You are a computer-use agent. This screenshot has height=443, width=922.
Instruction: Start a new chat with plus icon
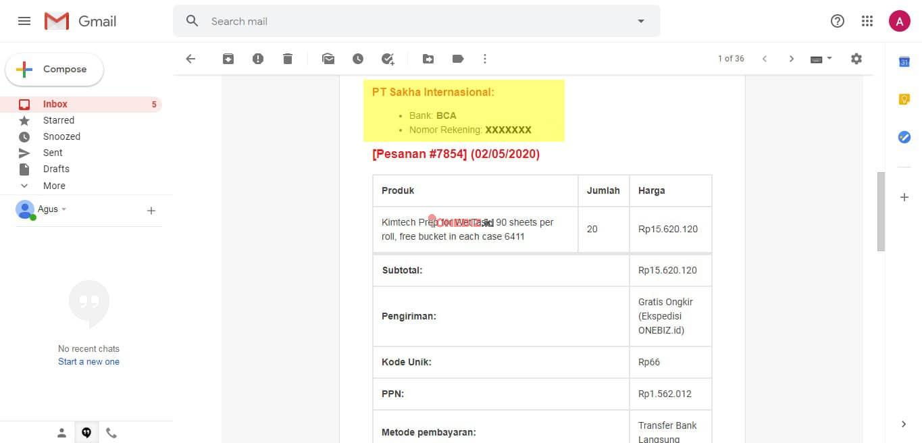[151, 211]
